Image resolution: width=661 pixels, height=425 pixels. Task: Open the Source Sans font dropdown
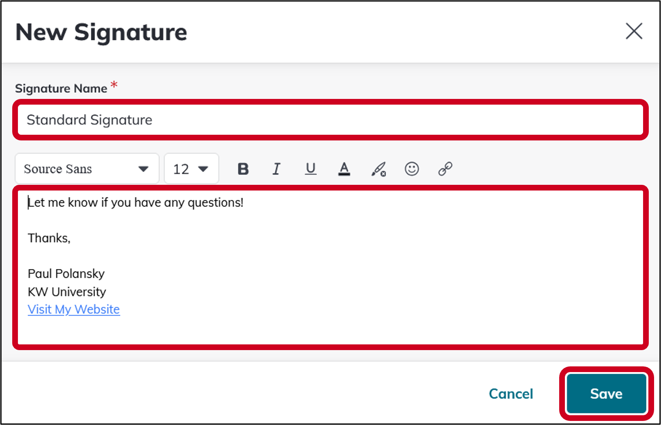point(86,169)
